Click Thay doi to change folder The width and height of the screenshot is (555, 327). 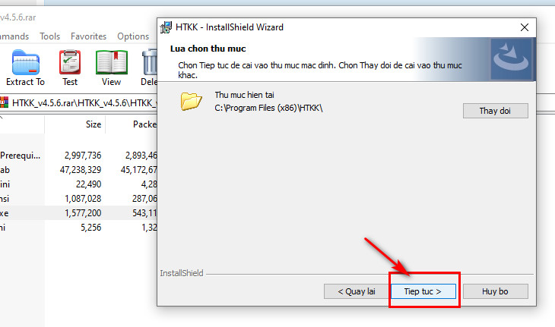pos(495,111)
